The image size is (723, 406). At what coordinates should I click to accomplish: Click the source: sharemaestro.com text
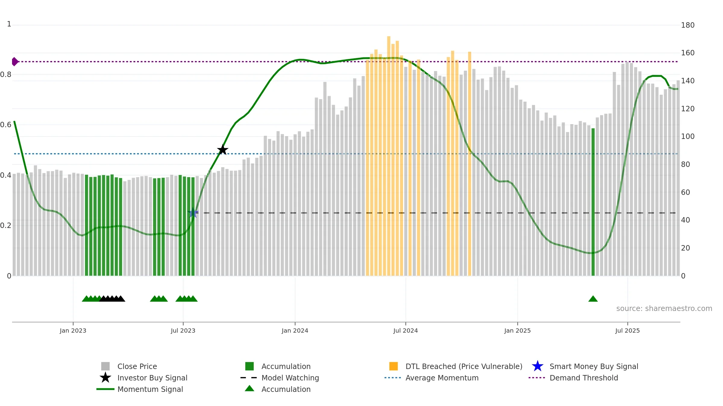[x=664, y=309]
